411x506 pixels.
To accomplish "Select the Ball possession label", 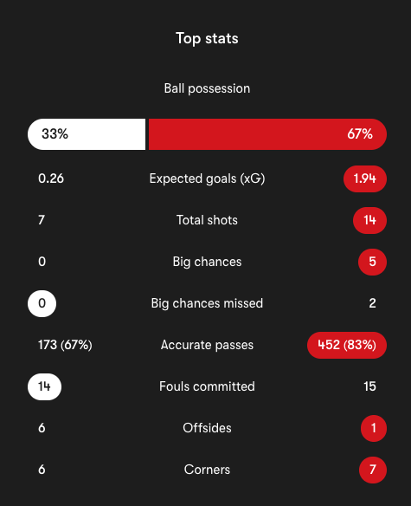I will click(x=207, y=88).
